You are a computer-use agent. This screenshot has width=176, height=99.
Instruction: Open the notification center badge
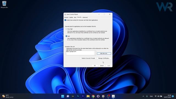173,96
